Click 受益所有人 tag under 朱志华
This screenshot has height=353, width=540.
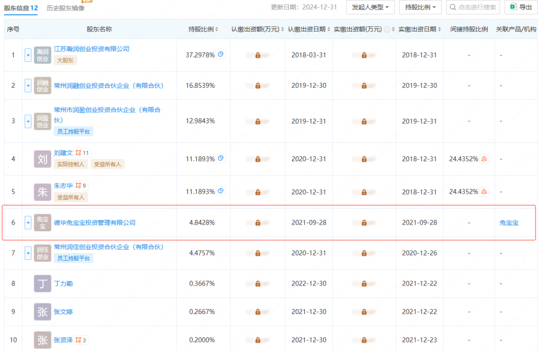(70, 197)
